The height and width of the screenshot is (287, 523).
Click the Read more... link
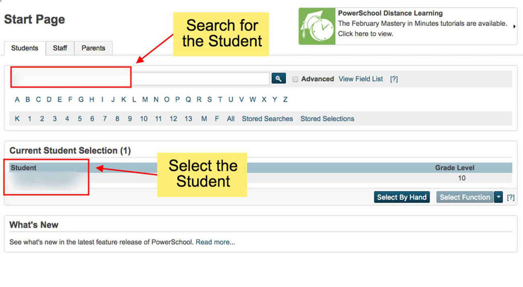coord(215,242)
